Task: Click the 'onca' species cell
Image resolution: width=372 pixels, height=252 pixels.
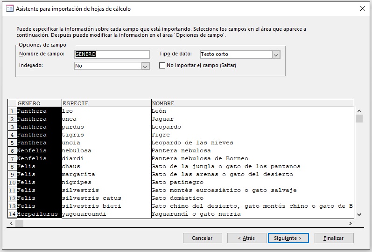Action: [x=106, y=119]
